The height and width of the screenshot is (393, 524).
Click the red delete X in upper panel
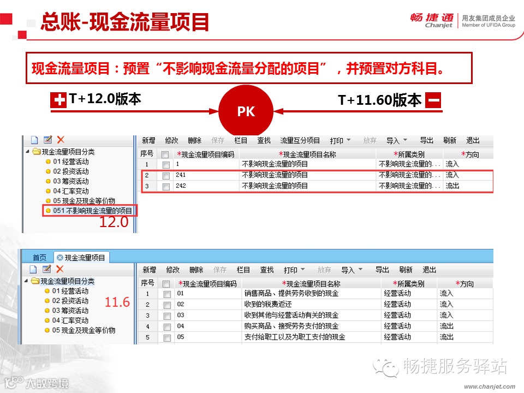(61, 139)
